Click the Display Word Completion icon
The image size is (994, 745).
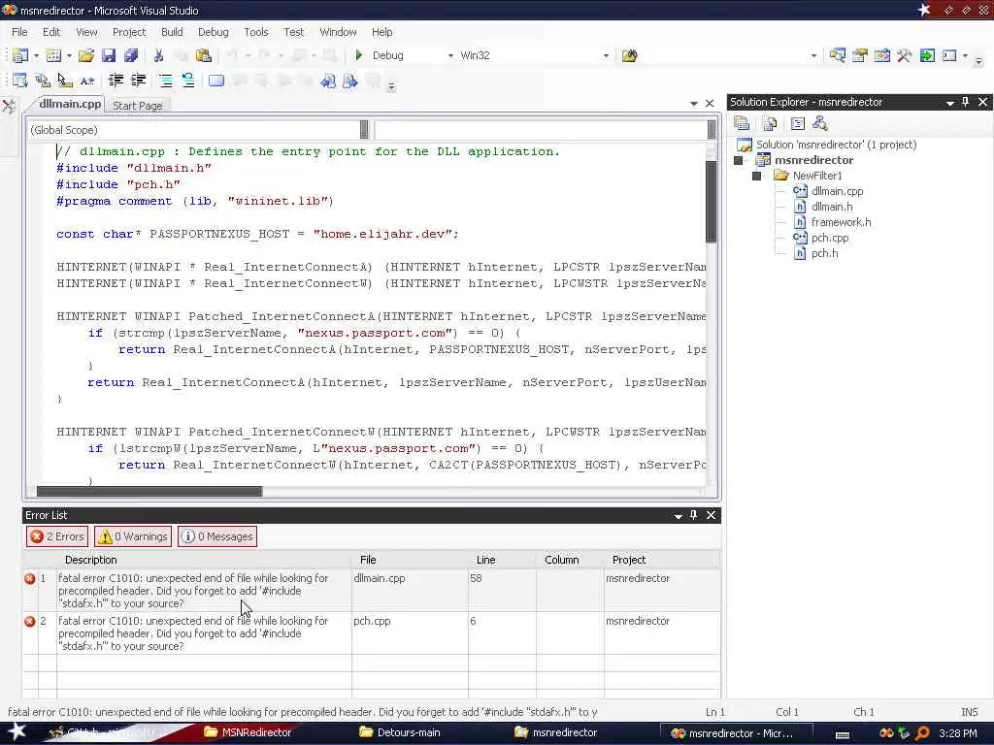(86, 81)
